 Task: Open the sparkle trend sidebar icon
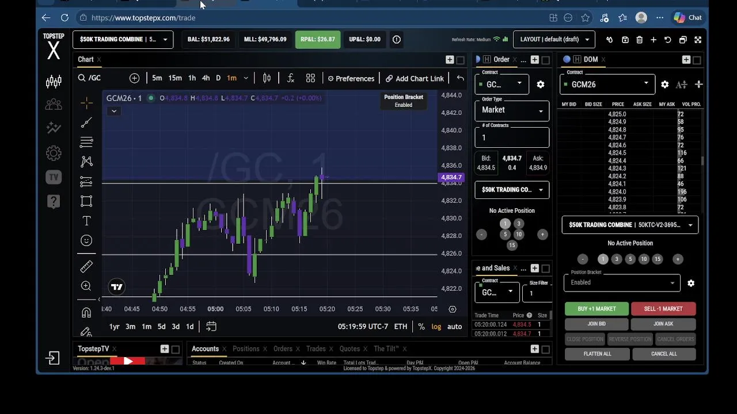coord(54,128)
